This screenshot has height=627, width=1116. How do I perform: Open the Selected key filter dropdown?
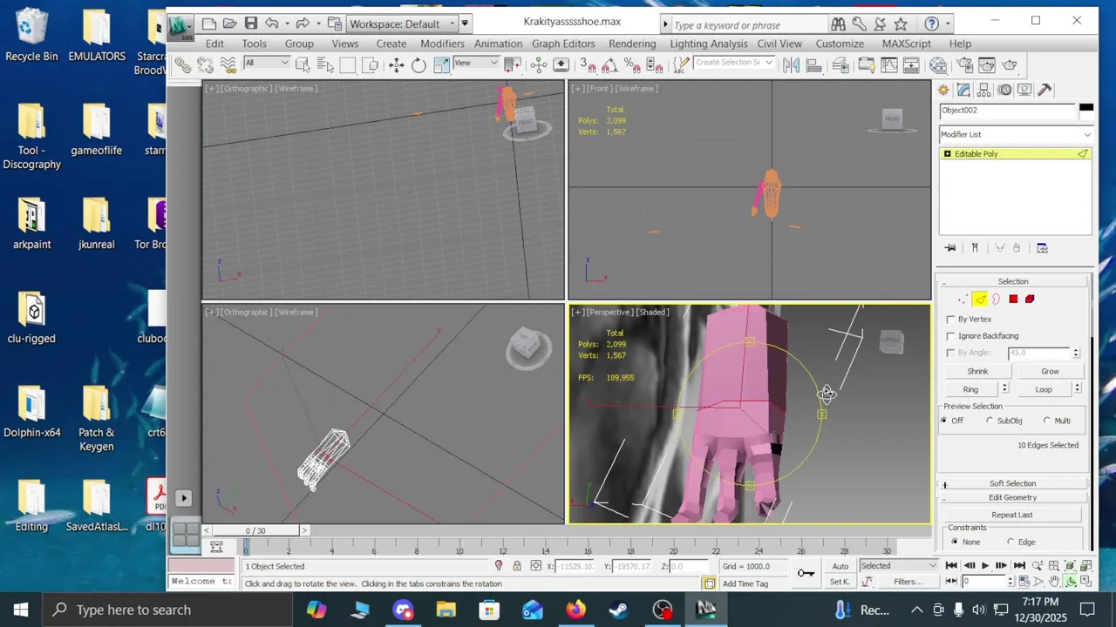[x=898, y=566]
